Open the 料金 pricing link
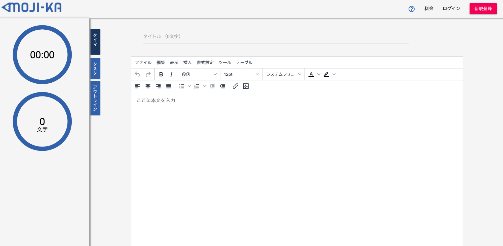 click(429, 9)
